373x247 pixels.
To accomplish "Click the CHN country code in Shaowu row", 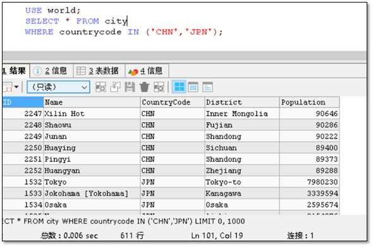I will click(173, 125).
